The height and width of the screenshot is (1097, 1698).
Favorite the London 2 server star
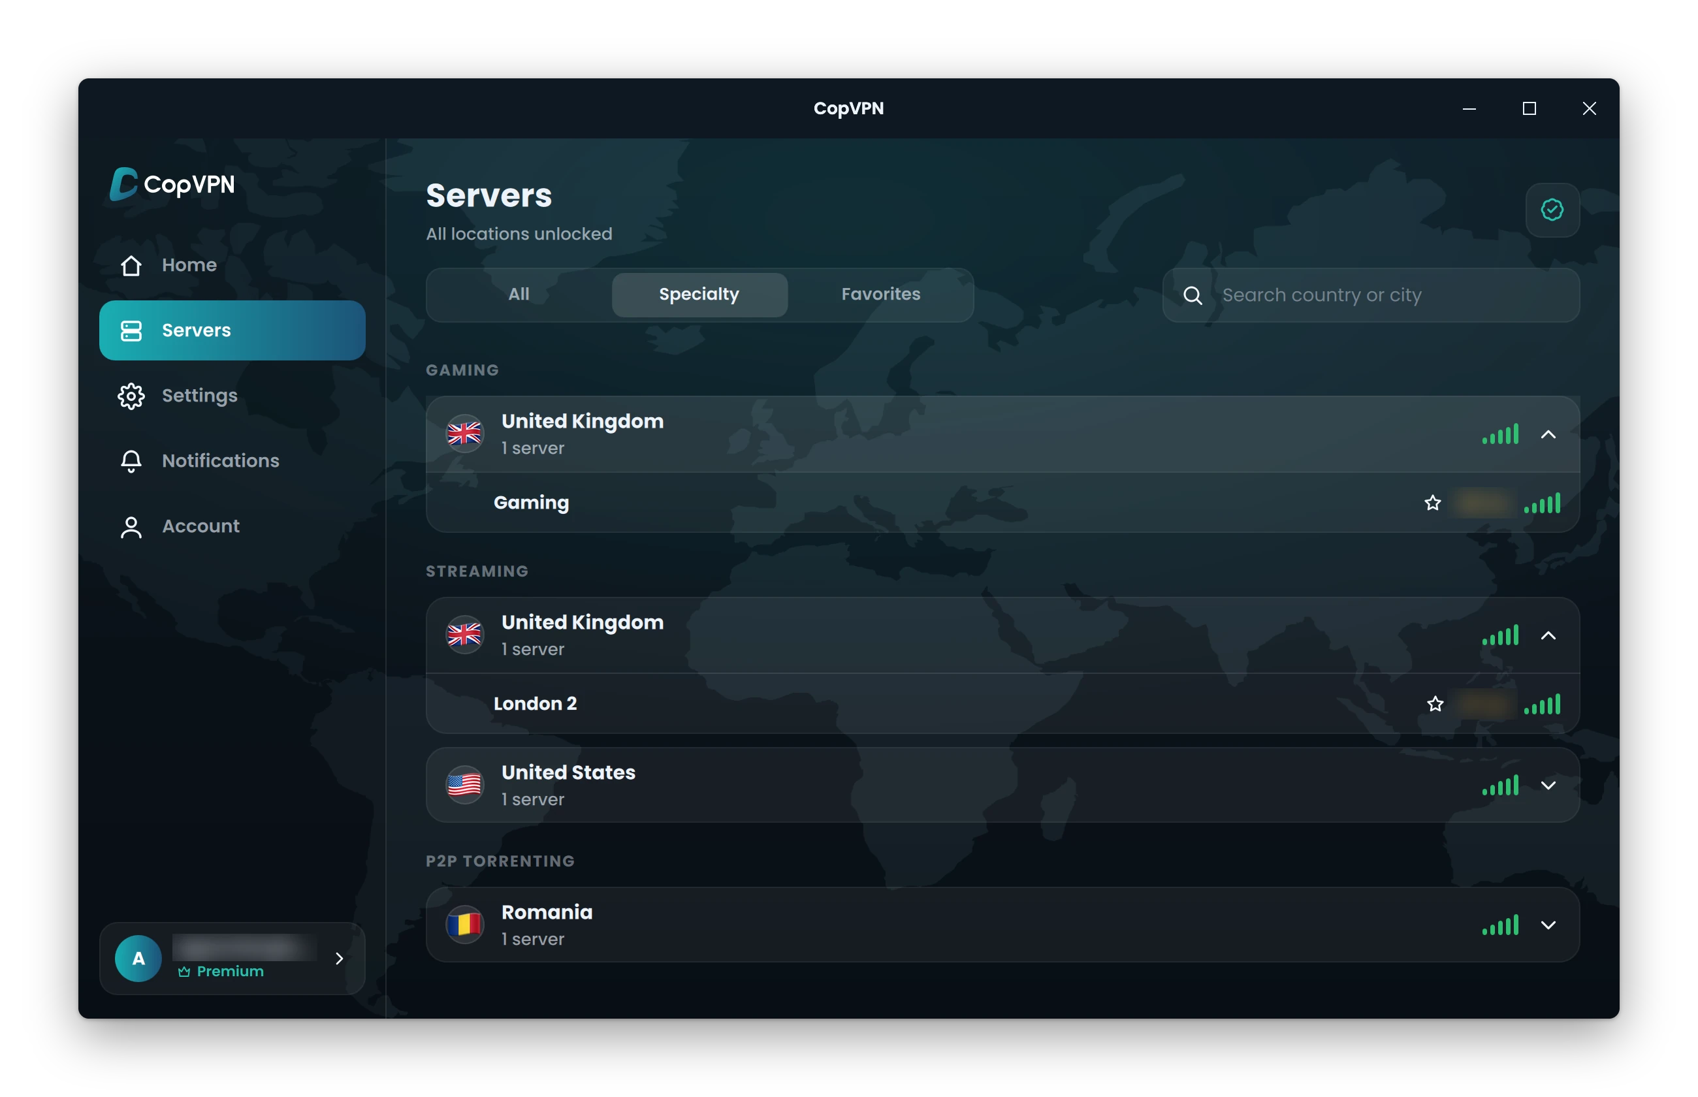click(x=1434, y=704)
